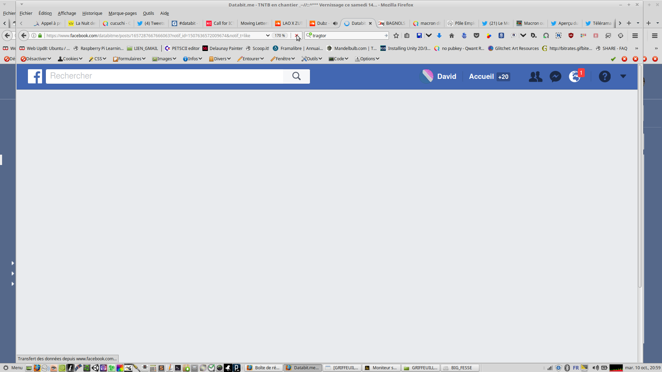
Task: Open the Pocket toolbar icon
Action: [x=477, y=35]
